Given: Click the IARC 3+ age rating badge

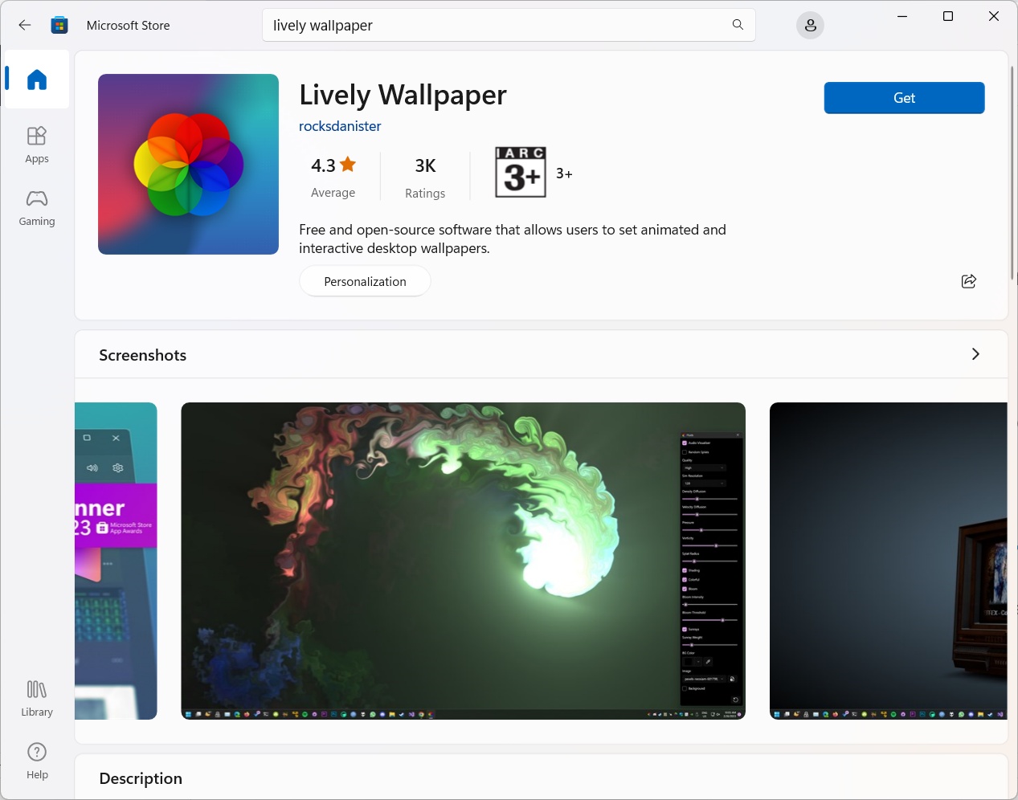Looking at the screenshot, I should click(521, 172).
